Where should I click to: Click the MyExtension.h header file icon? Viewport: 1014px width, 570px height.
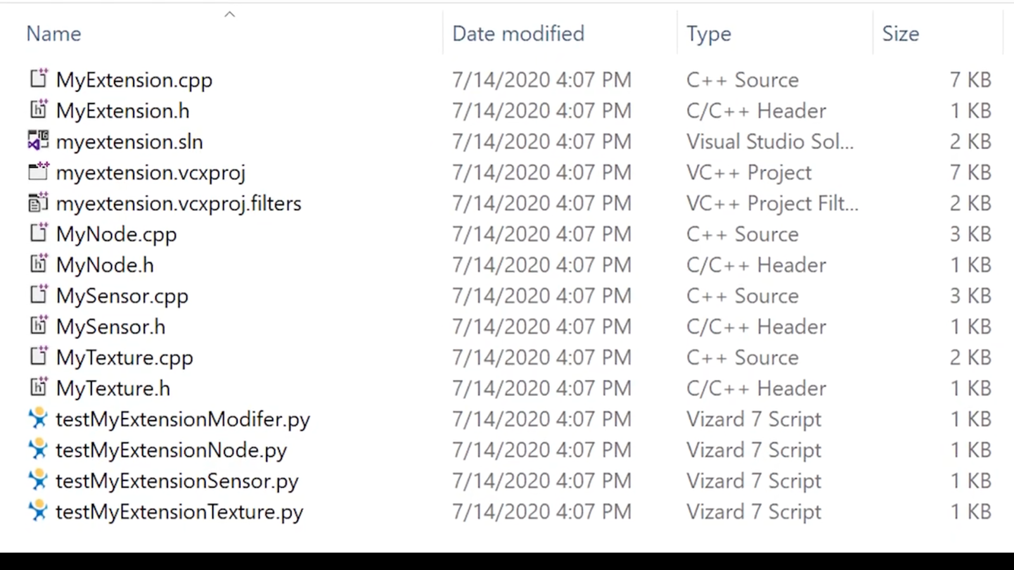tap(39, 110)
